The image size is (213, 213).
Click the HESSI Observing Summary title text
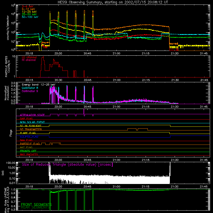click(x=113, y=2)
